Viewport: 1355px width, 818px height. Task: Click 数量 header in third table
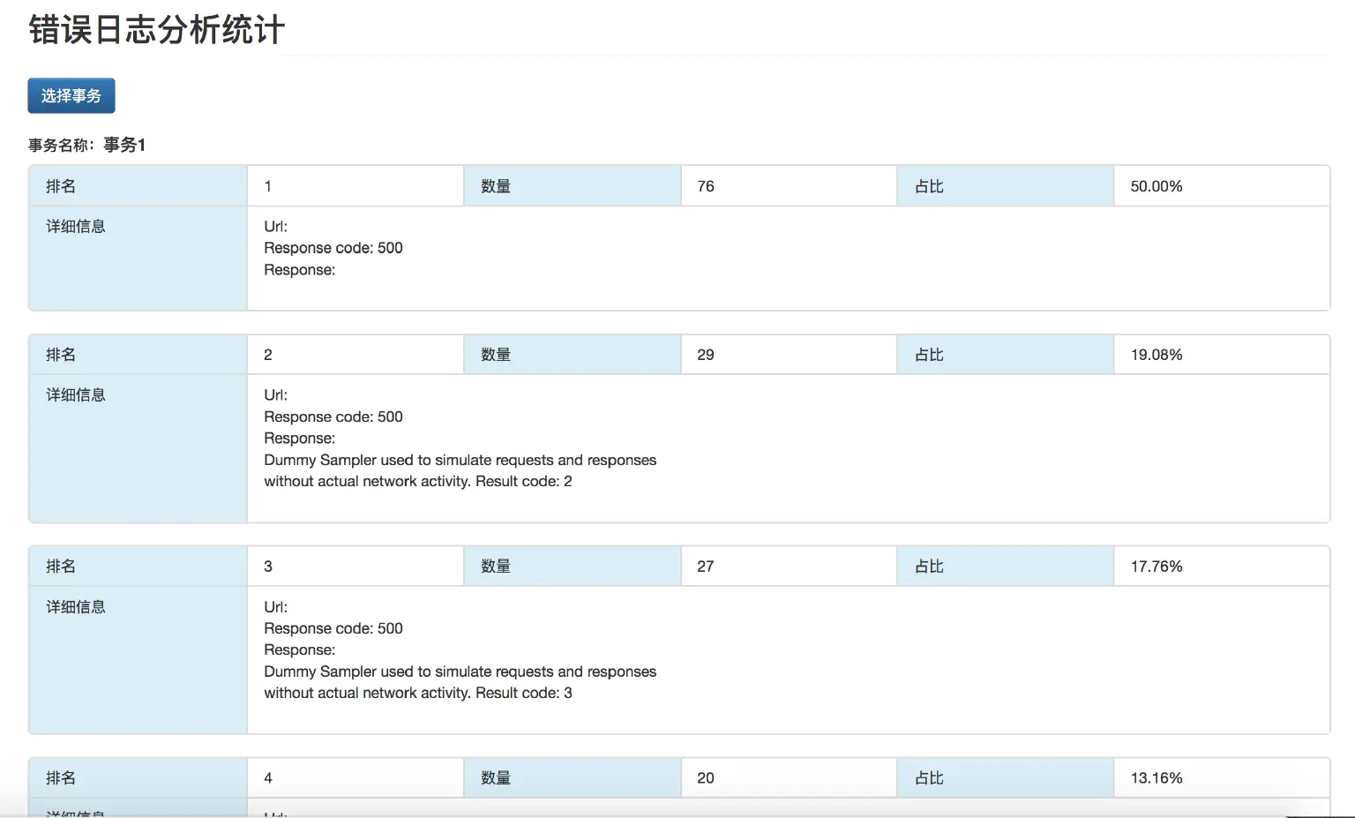click(x=496, y=567)
